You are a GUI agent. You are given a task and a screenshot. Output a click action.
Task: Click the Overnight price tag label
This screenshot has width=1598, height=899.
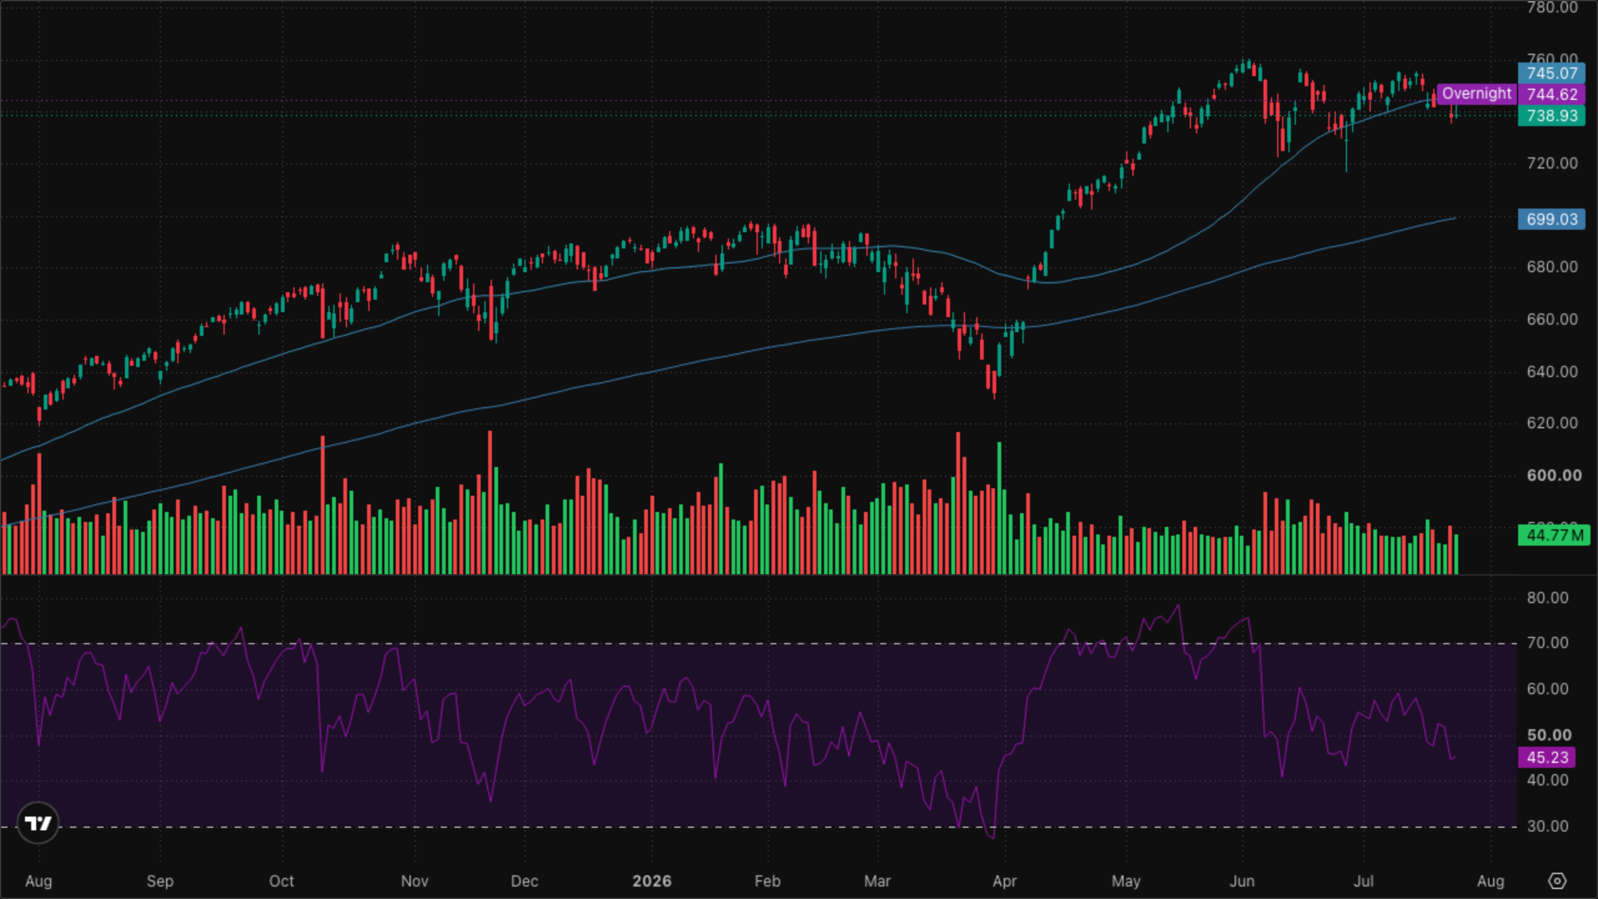[x=1476, y=94]
